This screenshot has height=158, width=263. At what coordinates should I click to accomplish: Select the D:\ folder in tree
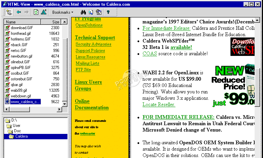point(11,120)
